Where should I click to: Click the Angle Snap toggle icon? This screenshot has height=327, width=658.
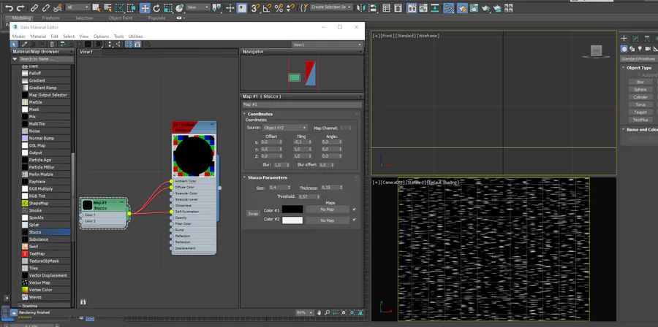coord(268,7)
